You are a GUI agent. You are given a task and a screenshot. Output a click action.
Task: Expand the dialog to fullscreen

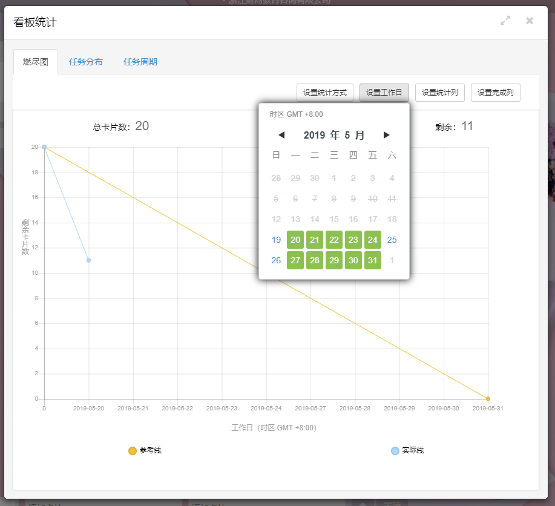505,21
